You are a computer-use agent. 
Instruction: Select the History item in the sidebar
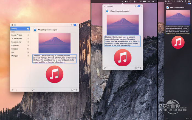point(14,28)
